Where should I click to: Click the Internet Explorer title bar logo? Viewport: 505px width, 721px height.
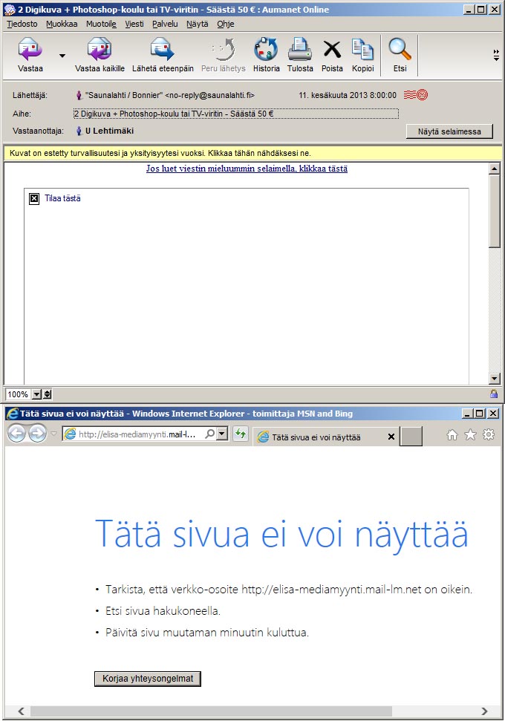[x=12, y=414]
